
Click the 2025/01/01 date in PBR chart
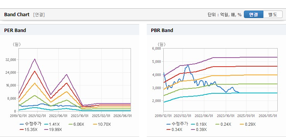[246, 116]
